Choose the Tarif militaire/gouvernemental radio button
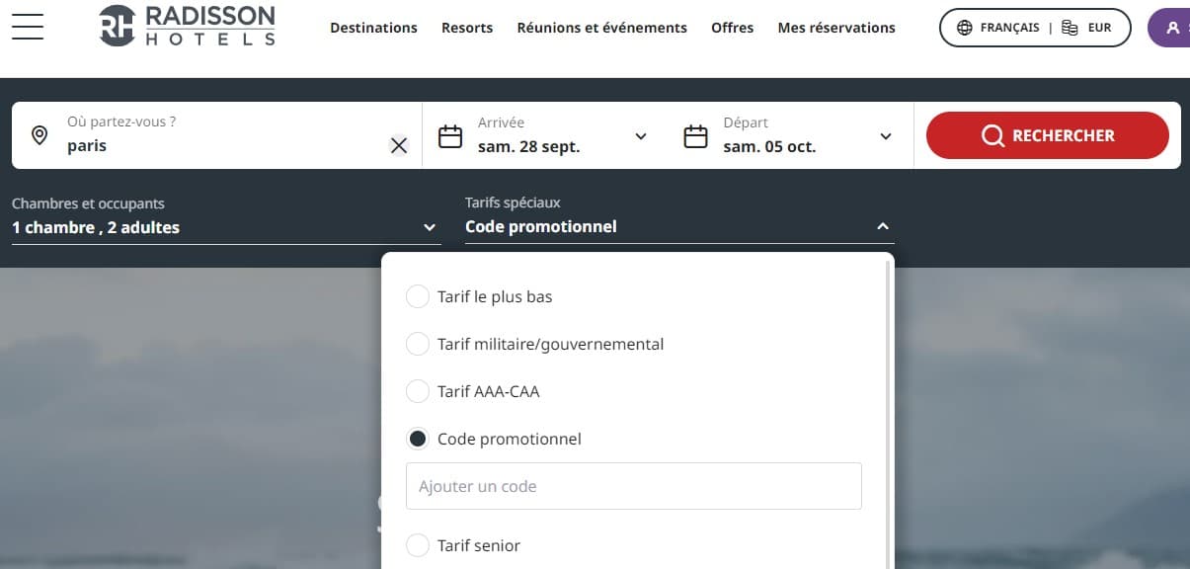1190x569 pixels. coord(418,344)
